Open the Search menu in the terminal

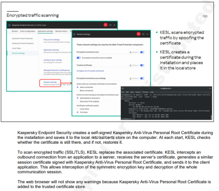138,92
